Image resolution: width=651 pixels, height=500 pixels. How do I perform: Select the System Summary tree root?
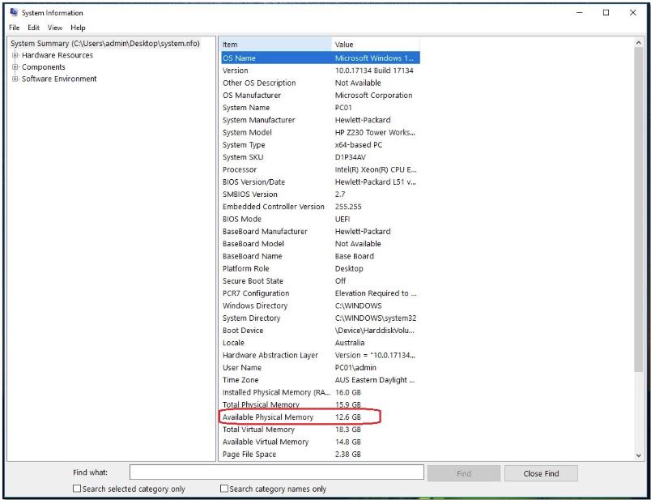[x=105, y=43]
